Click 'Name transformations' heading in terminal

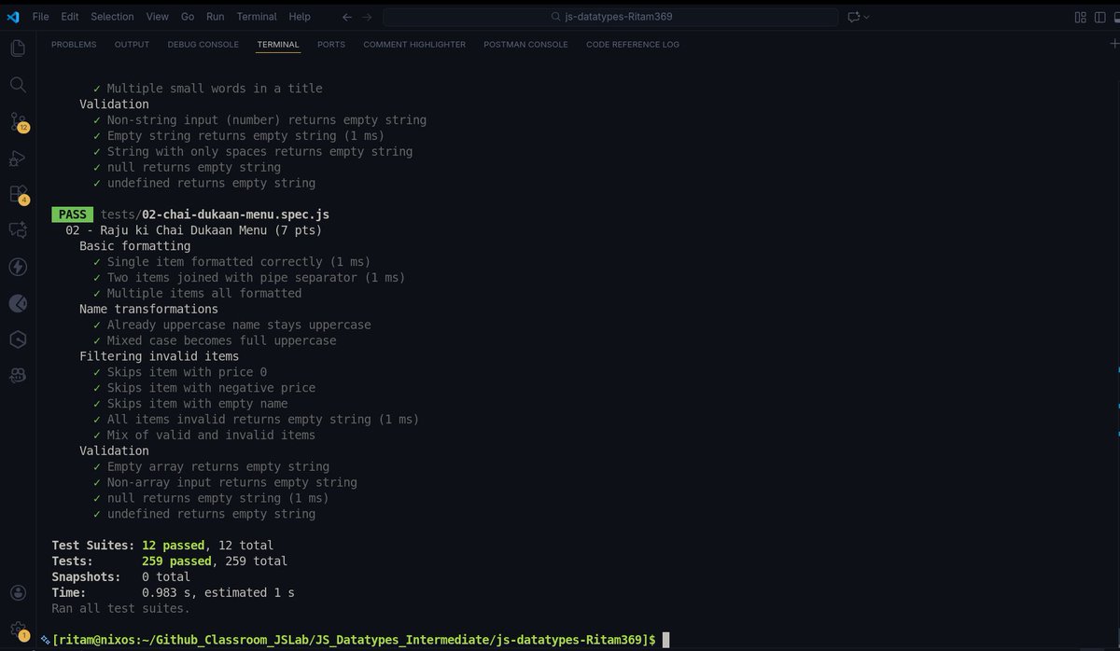click(x=148, y=309)
